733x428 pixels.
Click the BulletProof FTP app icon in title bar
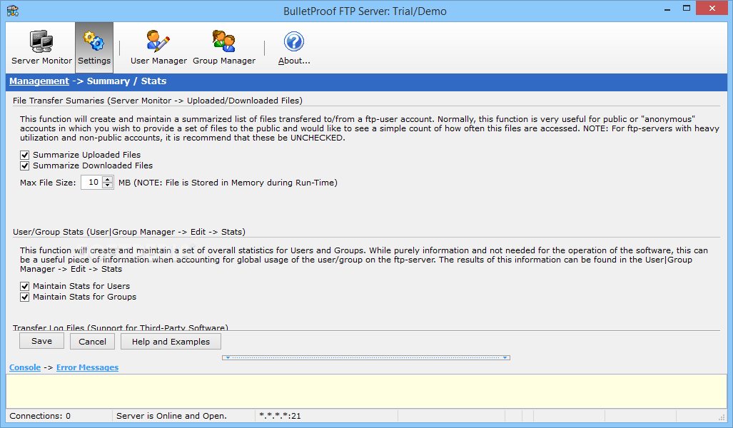pyautogui.click(x=13, y=11)
